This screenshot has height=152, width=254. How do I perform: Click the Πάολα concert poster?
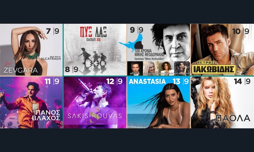coord(223,102)
